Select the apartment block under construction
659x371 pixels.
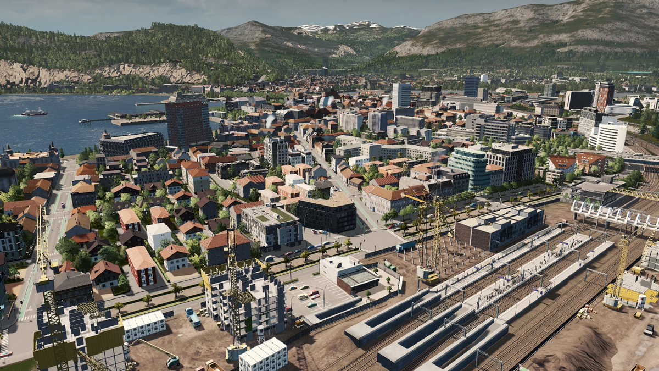pos(245,300)
